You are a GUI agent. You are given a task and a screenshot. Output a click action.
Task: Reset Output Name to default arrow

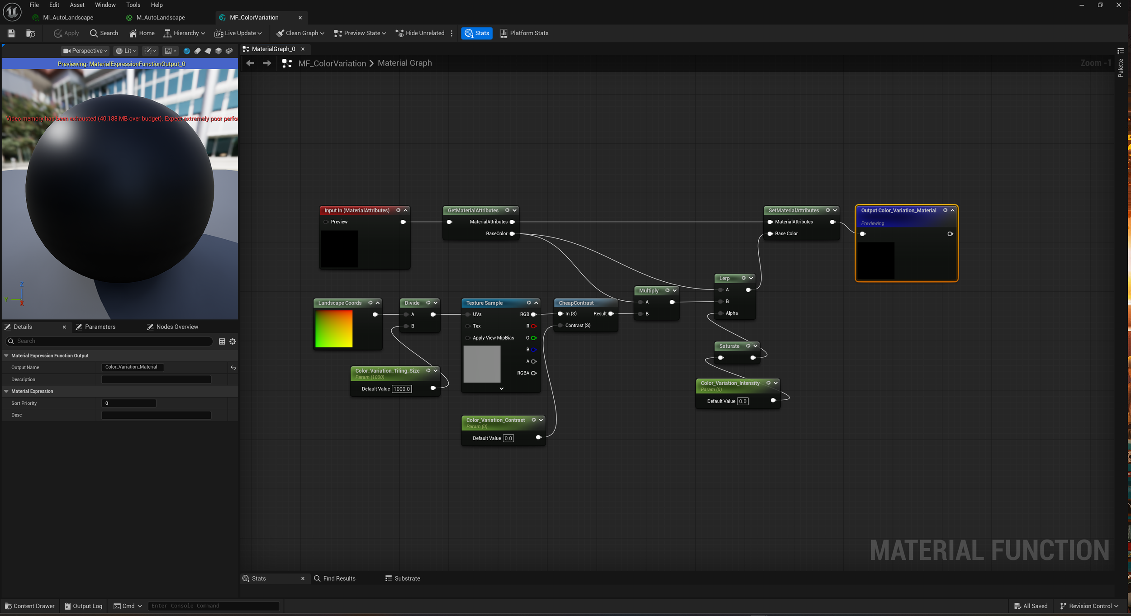click(233, 368)
